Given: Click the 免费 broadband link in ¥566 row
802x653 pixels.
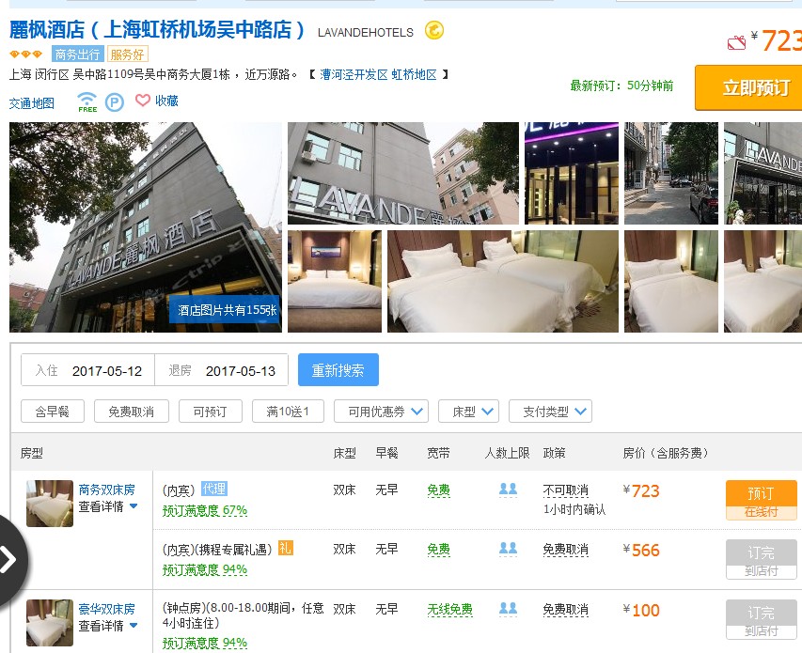Looking at the screenshot, I should [x=438, y=550].
